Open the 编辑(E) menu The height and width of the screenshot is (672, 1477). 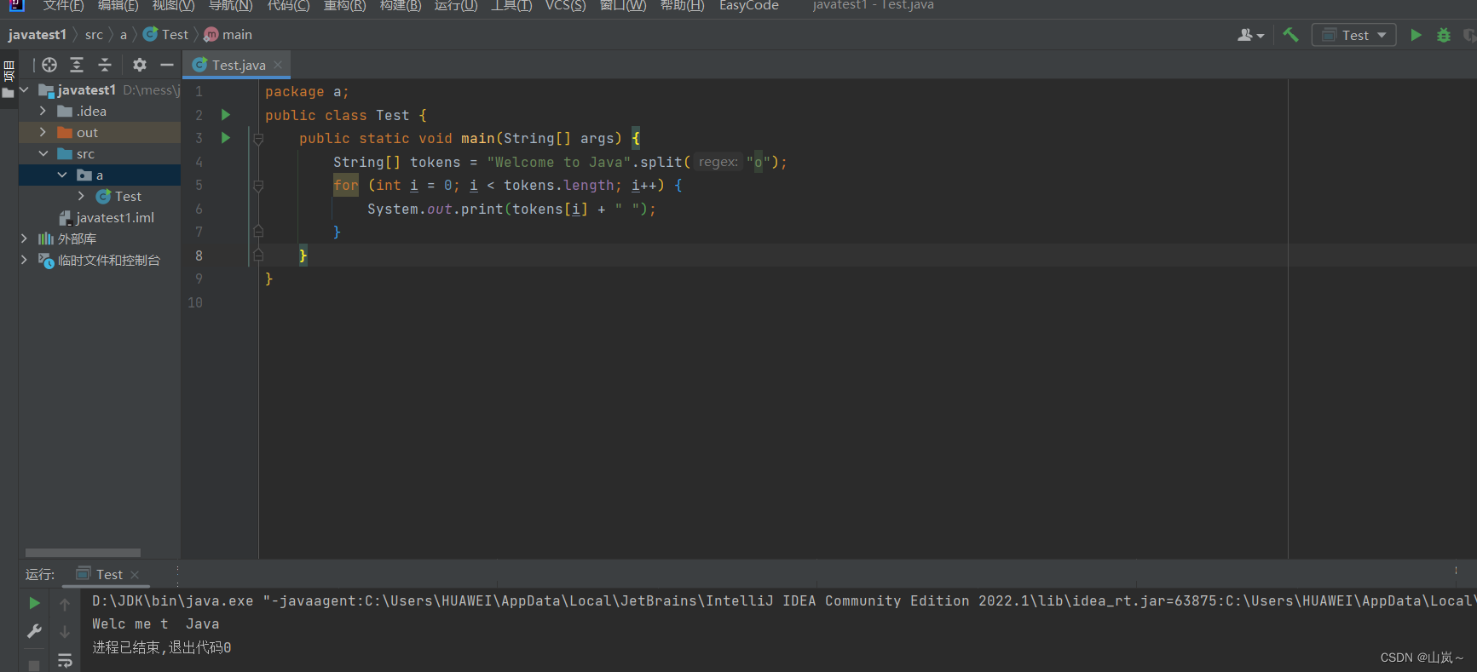click(118, 6)
